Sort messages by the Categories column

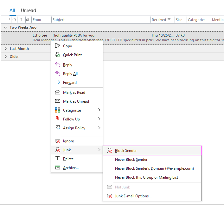point(196,20)
